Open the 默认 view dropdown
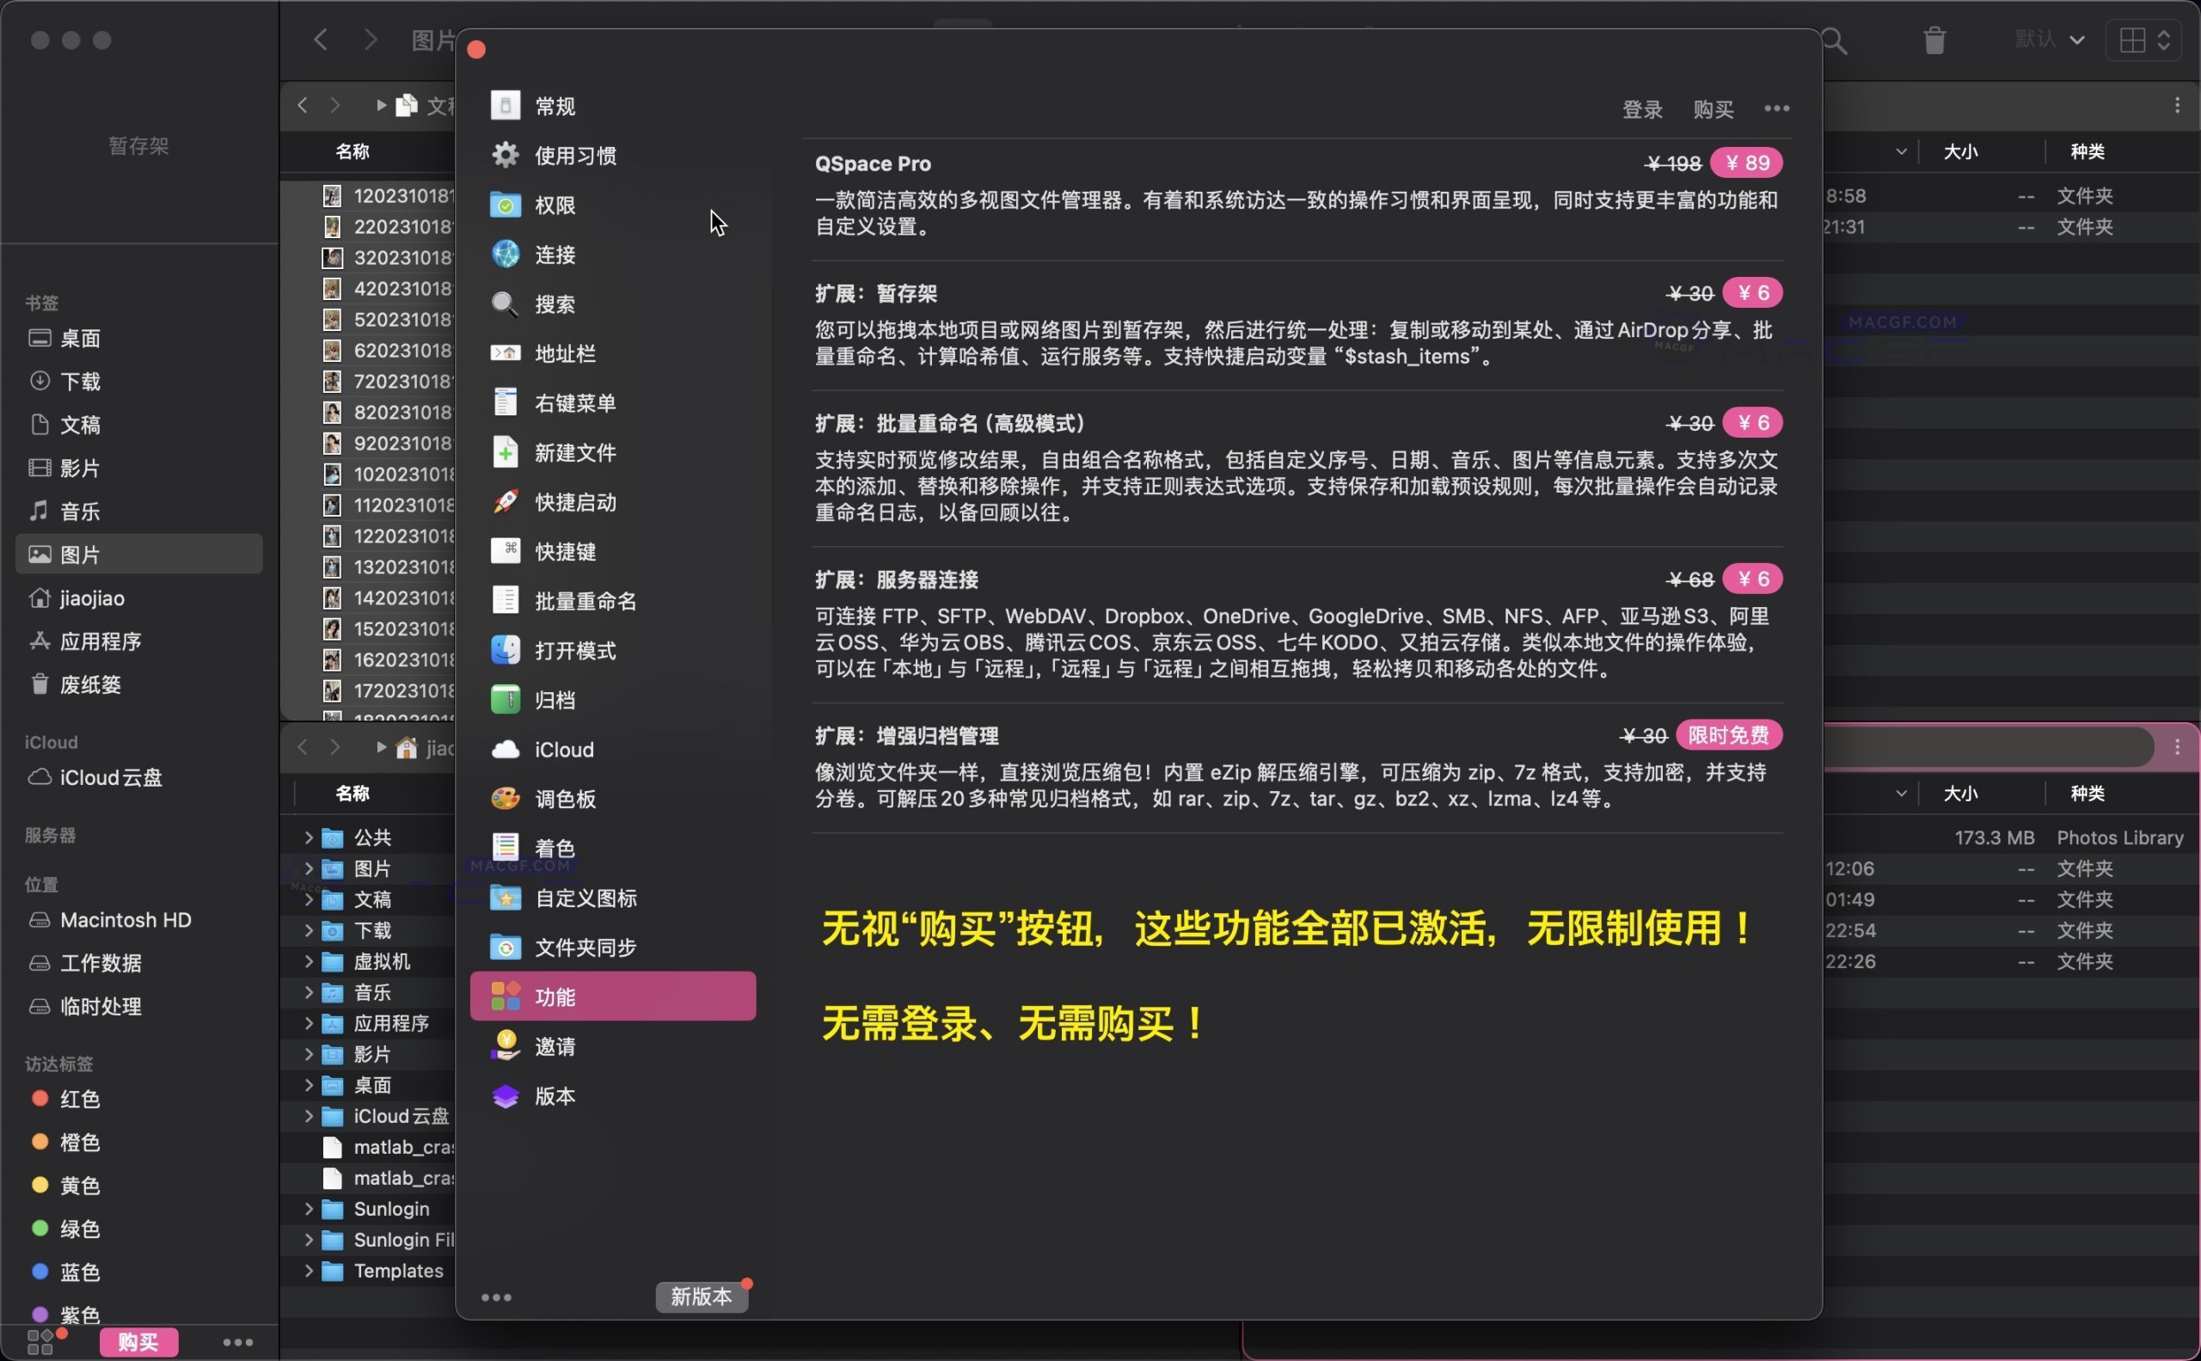The width and height of the screenshot is (2201, 1361). click(2050, 40)
